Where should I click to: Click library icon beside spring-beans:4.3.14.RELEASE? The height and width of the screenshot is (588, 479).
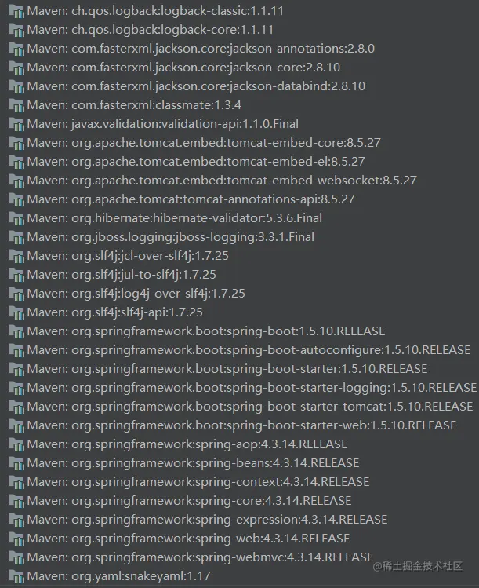click(16, 463)
